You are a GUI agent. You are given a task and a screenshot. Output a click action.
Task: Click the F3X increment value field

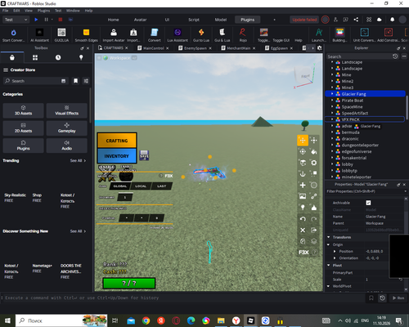[125, 197]
